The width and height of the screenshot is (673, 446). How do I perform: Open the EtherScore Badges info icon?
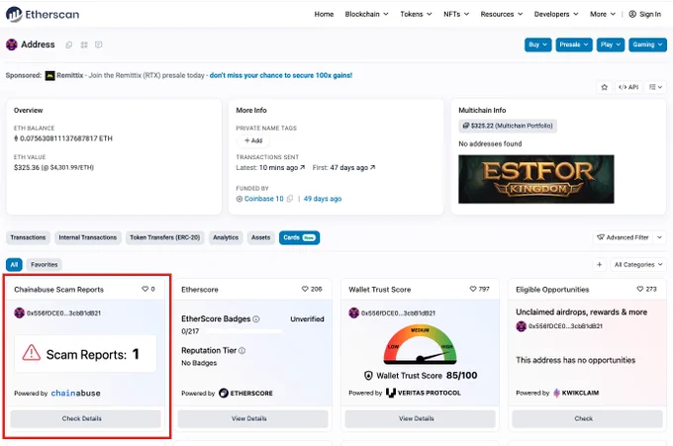click(256, 319)
